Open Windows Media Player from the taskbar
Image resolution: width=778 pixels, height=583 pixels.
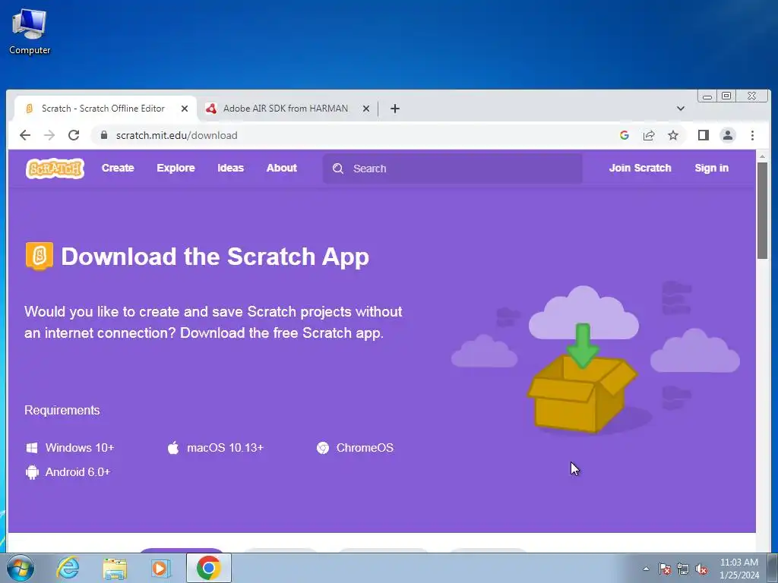pyautogui.click(x=160, y=568)
